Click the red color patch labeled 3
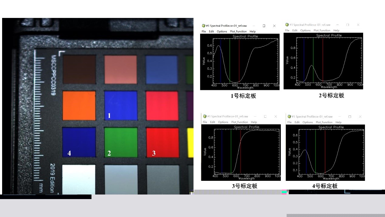 162,140
